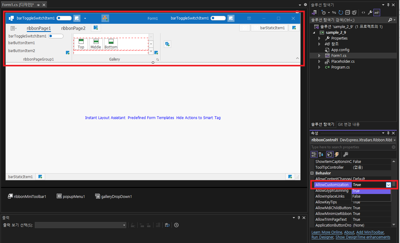Click the Alphabetical sort icon in Properties
The height and width of the screenshot is (243, 400).
tap(321, 154)
